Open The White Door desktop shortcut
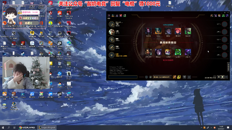Viewport: 232px width, 130px height. tap(69, 86)
